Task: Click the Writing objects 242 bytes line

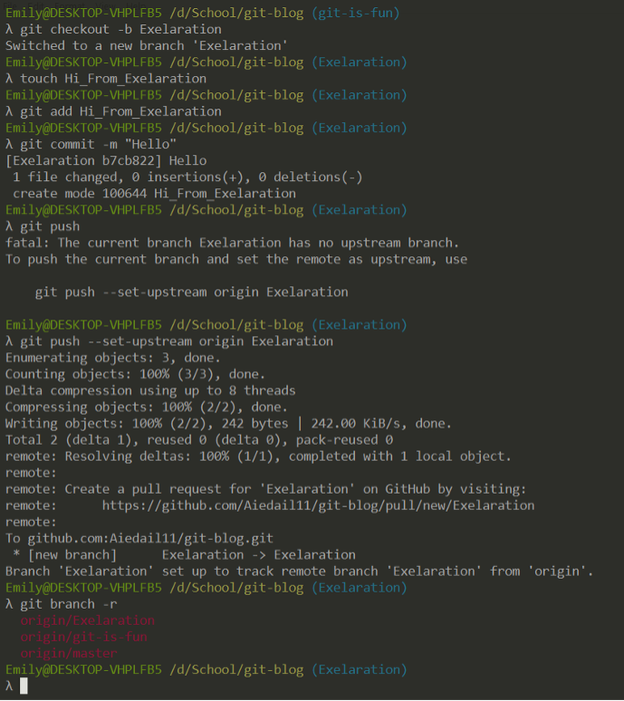Action: (x=228, y=424)
